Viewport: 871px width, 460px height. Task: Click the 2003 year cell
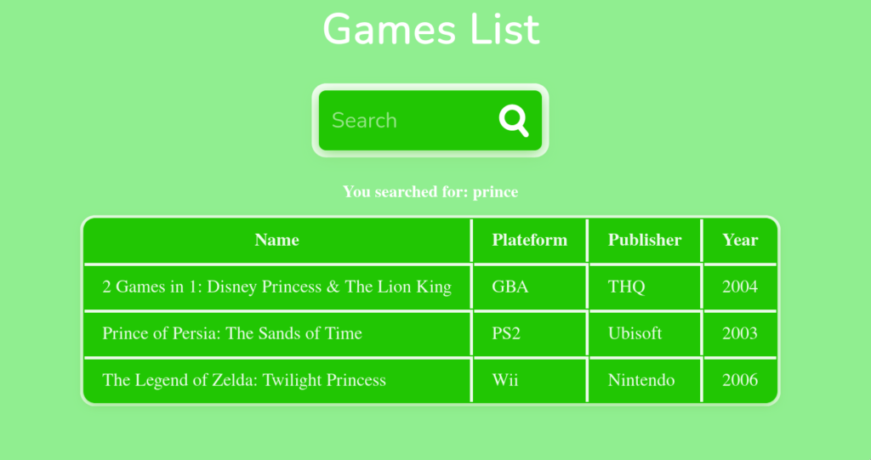coord(740,333)
